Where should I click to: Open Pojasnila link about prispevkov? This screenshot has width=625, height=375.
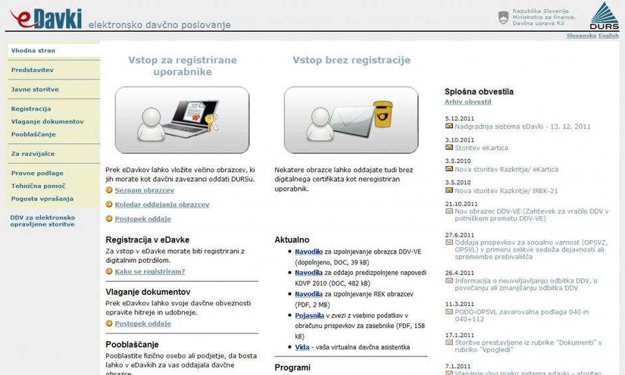[309, 316]
